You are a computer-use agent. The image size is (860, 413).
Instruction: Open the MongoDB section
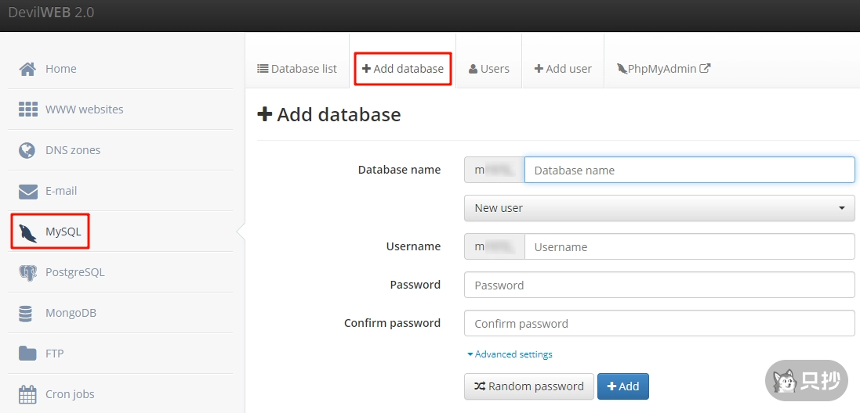[x=120, y=313]
